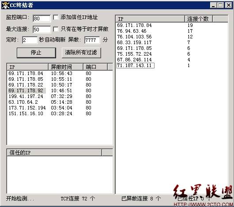Focus the 最大连接 field showing 50
This screenshot has width=234, height=207.
point(42,30)
